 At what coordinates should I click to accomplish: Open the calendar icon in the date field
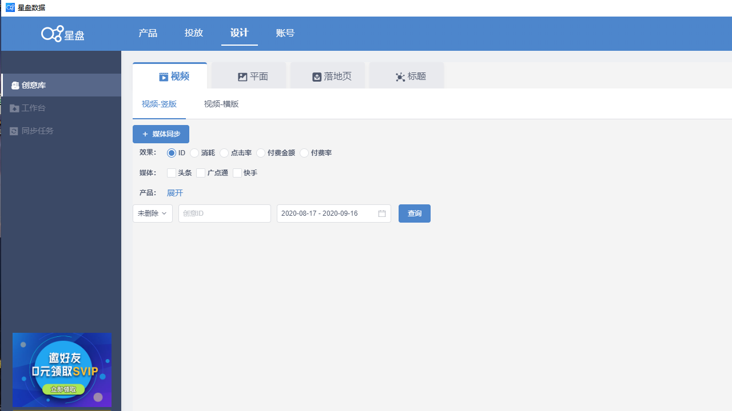pos(381,213)
